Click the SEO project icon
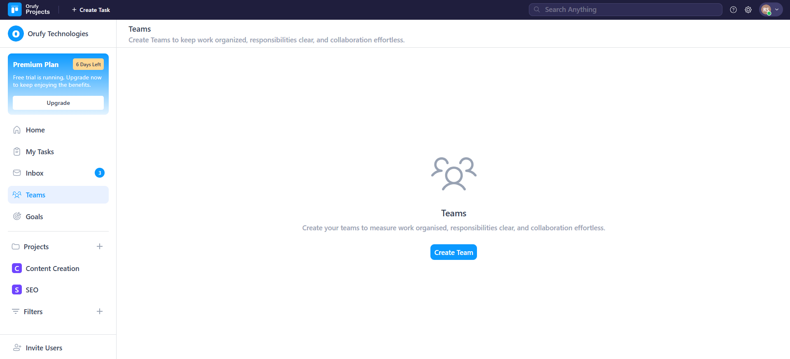790x359 pixels. tap(17, 290)
